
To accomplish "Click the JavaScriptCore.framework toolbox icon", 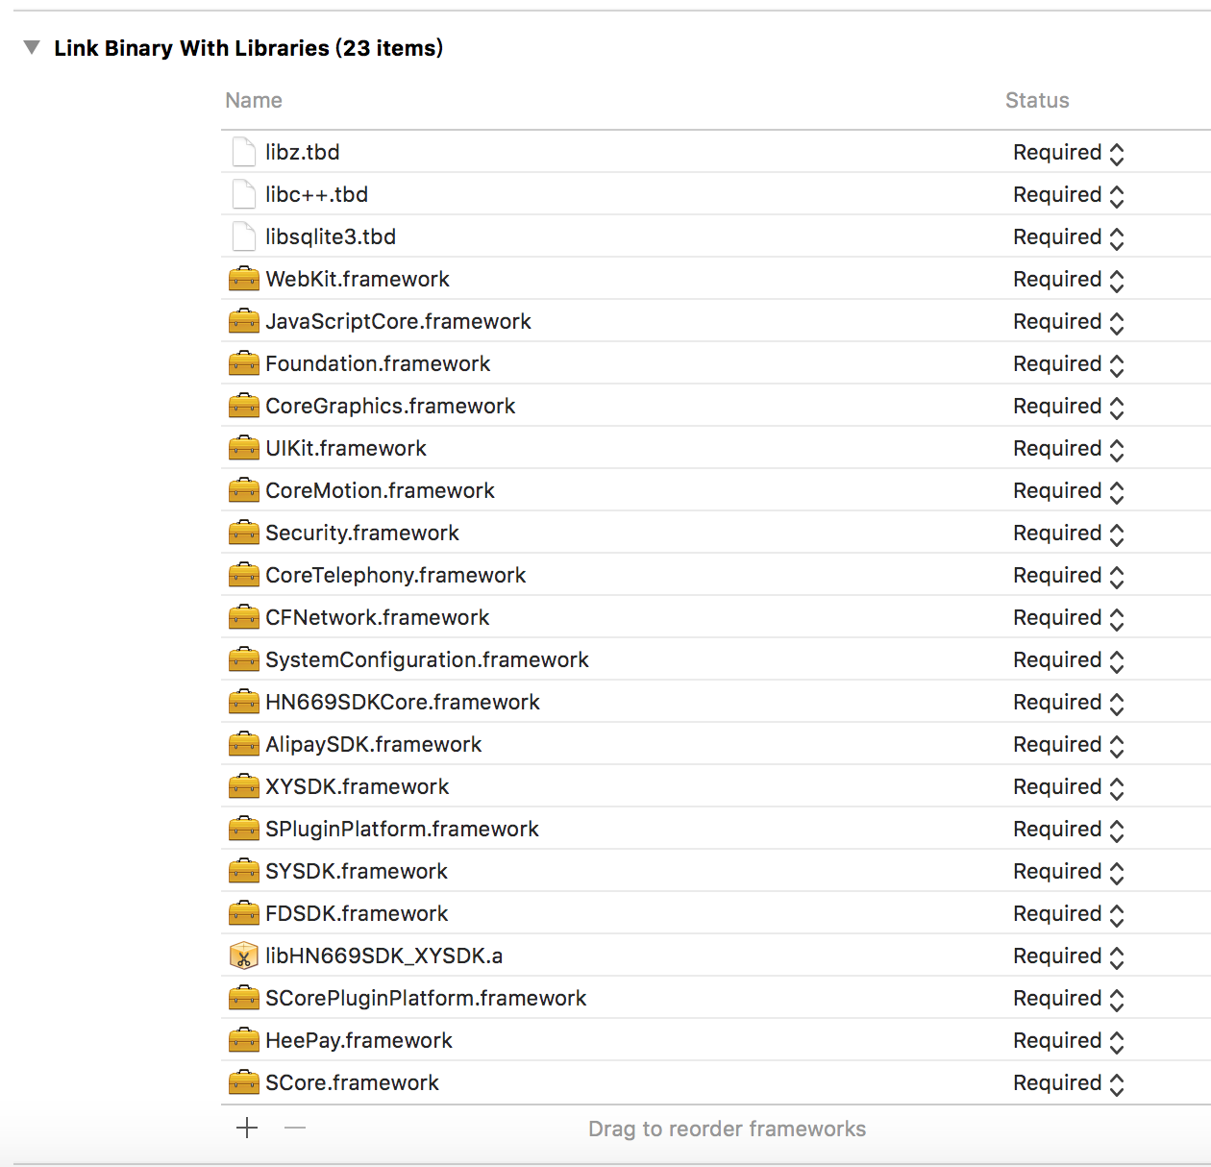I will click(244, 321).
